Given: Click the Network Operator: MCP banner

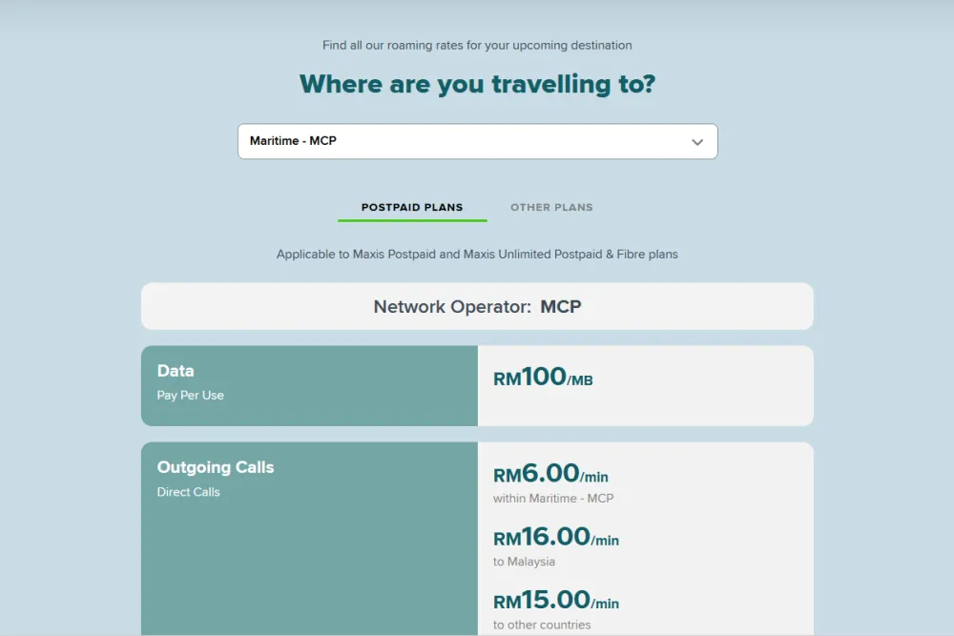Looking at the screenshot, I should click(x=477, y=306).
